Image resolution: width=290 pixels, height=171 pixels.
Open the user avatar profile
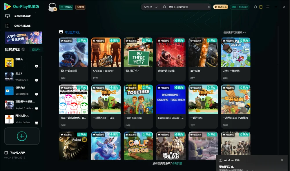(52, 7)
